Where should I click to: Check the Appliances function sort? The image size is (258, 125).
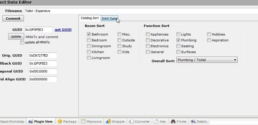tap(148, 34)
